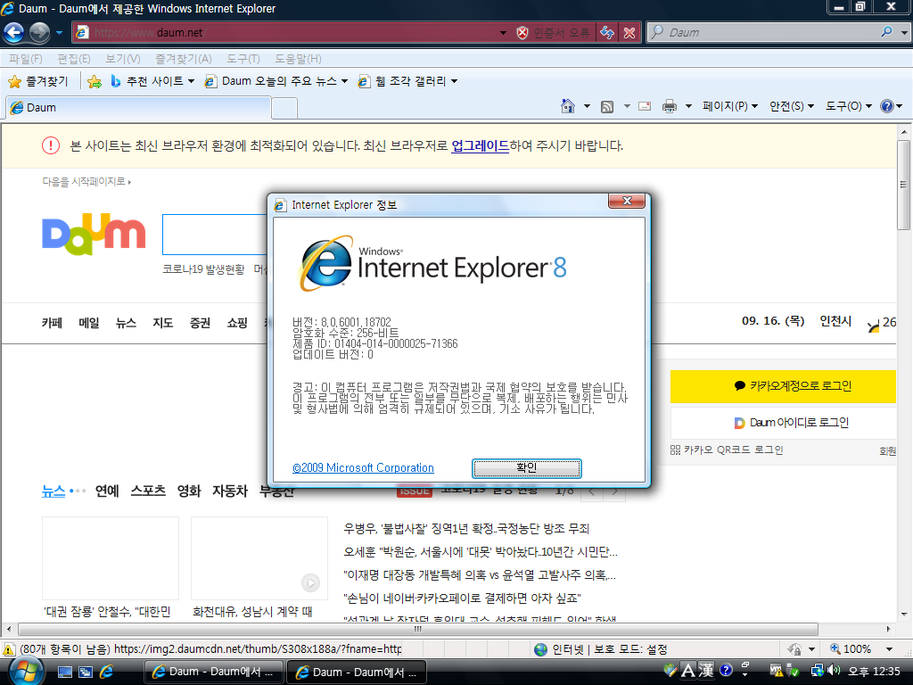Open the 쇼핑 service link
The image size is (913, 685).
pyautogui.click(x=237, y=323)
